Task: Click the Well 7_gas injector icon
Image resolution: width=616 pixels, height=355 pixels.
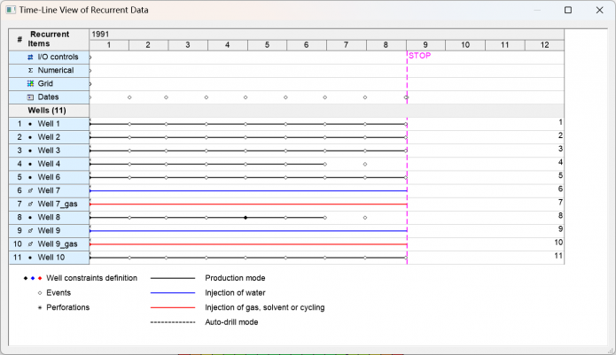Action: point(30,204)
